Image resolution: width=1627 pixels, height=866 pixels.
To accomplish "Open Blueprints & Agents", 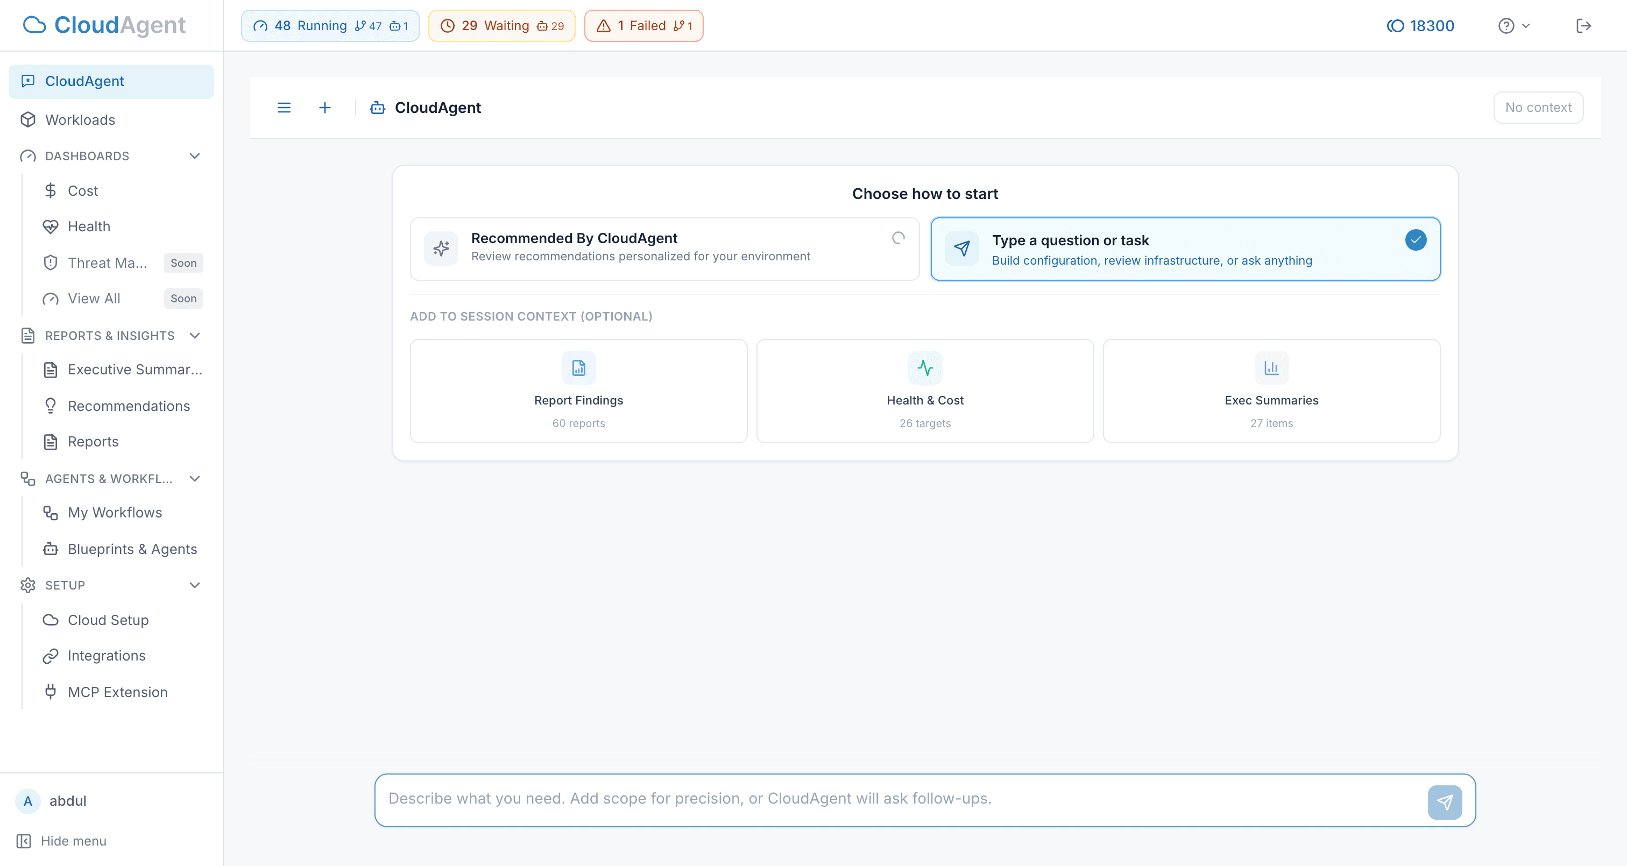I will (x=132, y=549).
